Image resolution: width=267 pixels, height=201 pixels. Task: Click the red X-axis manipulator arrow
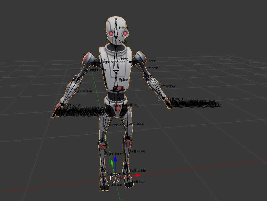click(x=138, y=175)
